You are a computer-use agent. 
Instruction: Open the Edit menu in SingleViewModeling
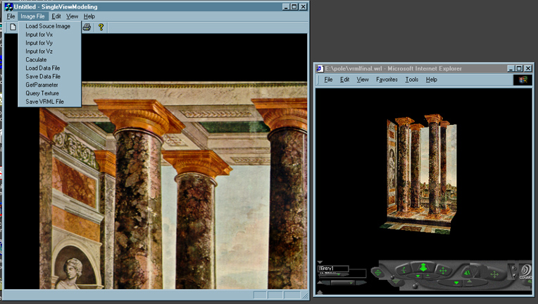56,16
